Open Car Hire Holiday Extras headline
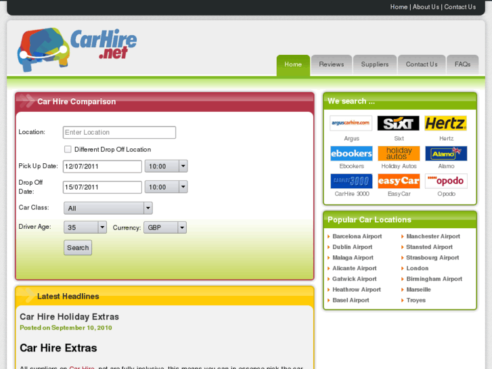This screenshot has height=369, width=492. 69,317
